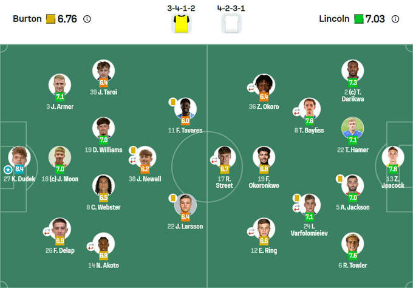The height and width of the screenshot is (288, 413).
Task: Open the Lincoln team name link
Action: 334,19
